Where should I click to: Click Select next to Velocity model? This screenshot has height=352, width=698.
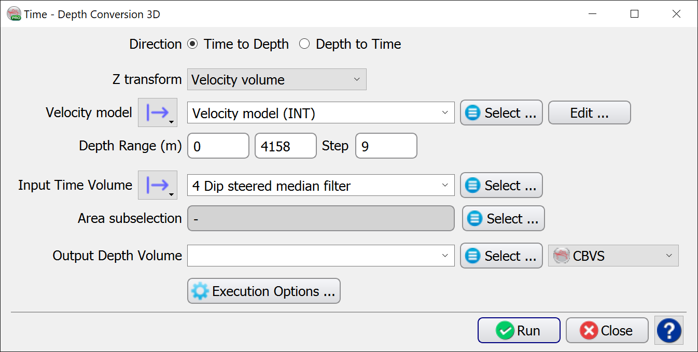pos(501,113)
